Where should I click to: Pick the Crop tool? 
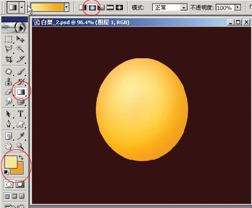(x=8, y=59)
